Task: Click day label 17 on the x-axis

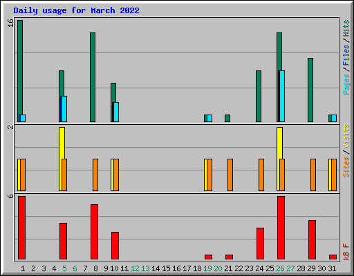Action: [187, 268]
